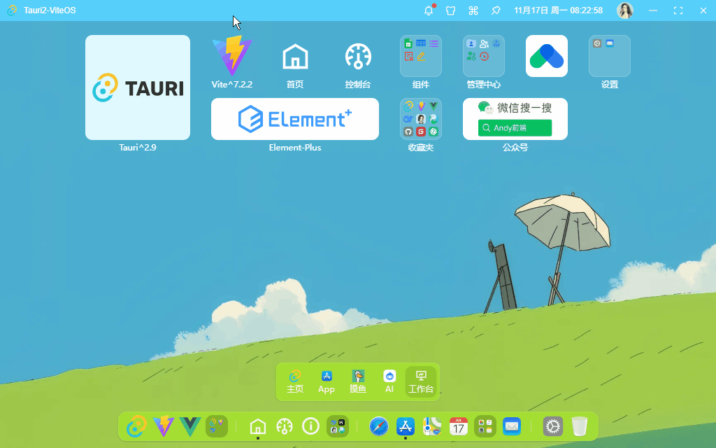The width and height of the screenshot is (716, 448).
Task: Click the red G icon inside 收藏夹
Action: pyautogui.click(x=420, y=132)
